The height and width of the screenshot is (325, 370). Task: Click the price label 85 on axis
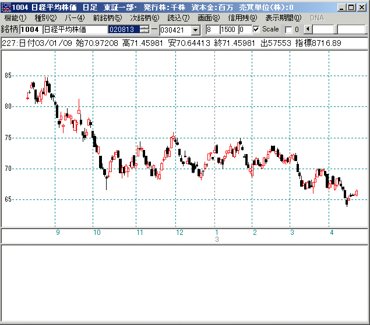point(8,76)
